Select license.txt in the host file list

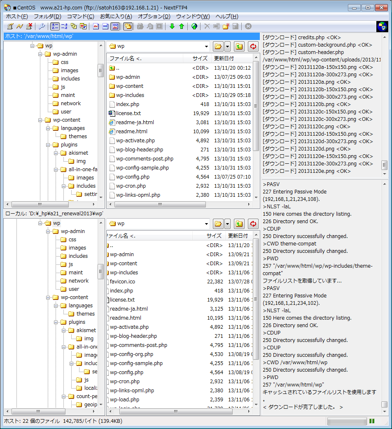click(x=128, y=113)
